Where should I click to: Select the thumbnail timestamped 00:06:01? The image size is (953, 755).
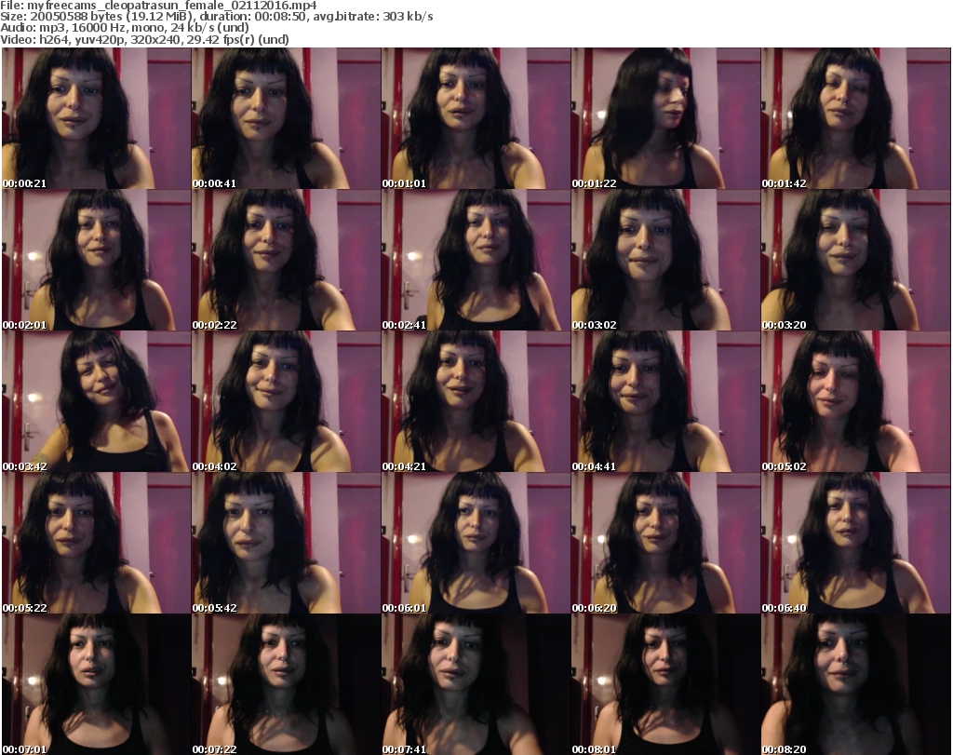point(476,543)
